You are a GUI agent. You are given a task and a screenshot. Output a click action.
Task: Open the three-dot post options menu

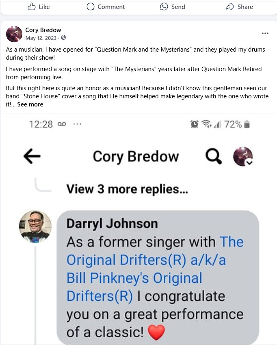(x=265, y=33)
